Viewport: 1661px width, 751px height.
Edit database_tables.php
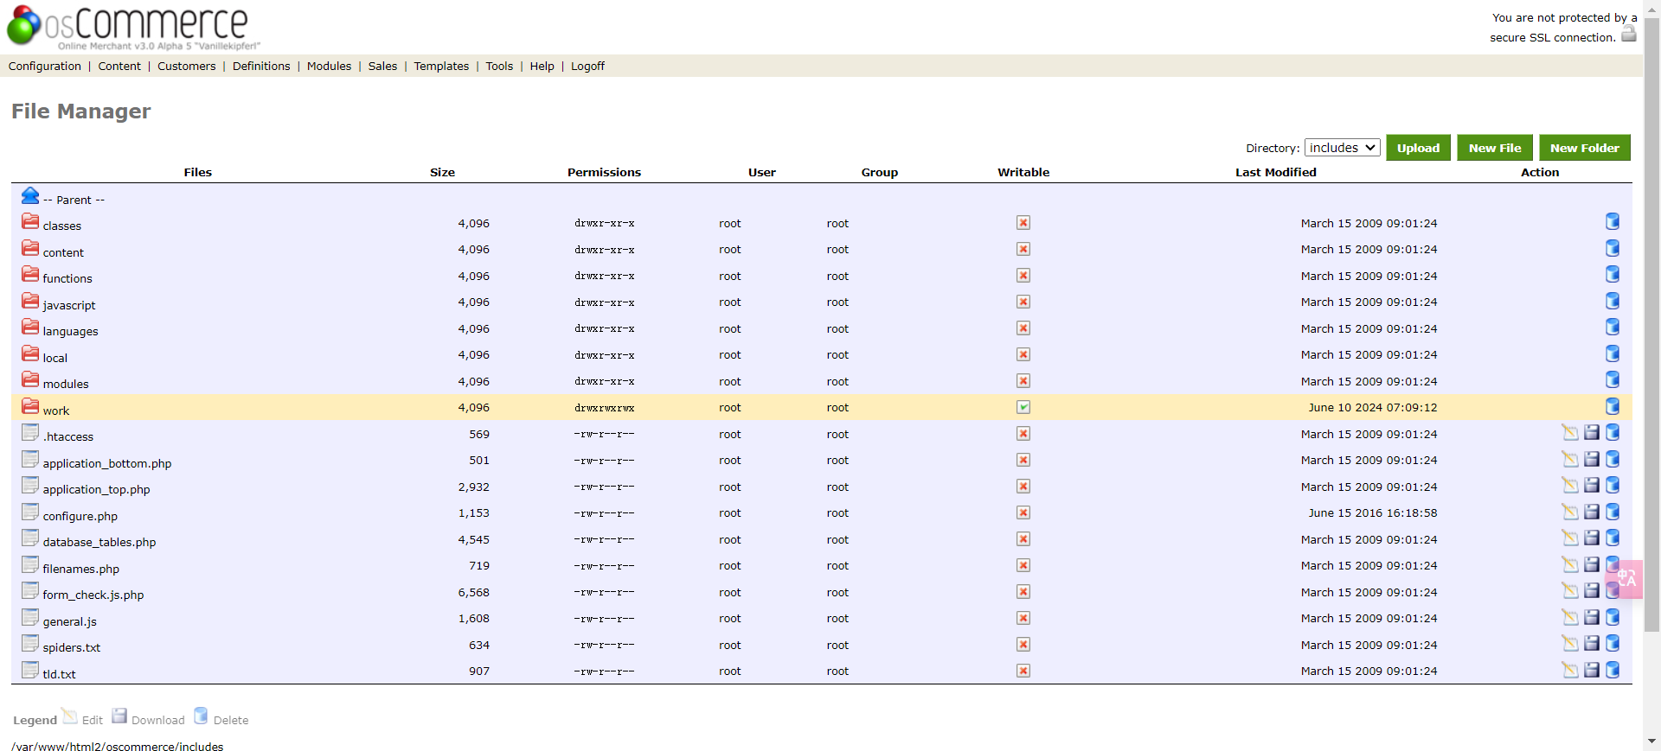(1570, 538)
